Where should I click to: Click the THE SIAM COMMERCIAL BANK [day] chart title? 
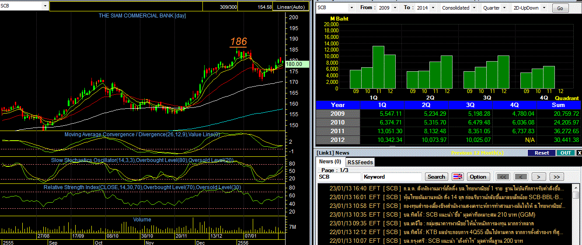click(142, 16)
